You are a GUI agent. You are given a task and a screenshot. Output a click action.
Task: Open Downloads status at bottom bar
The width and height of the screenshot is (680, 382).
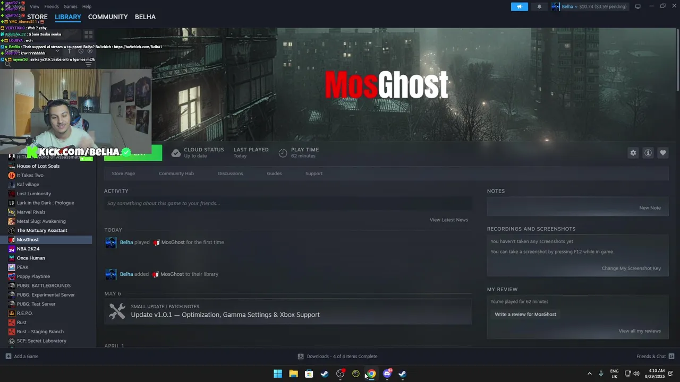pos(337,357)
